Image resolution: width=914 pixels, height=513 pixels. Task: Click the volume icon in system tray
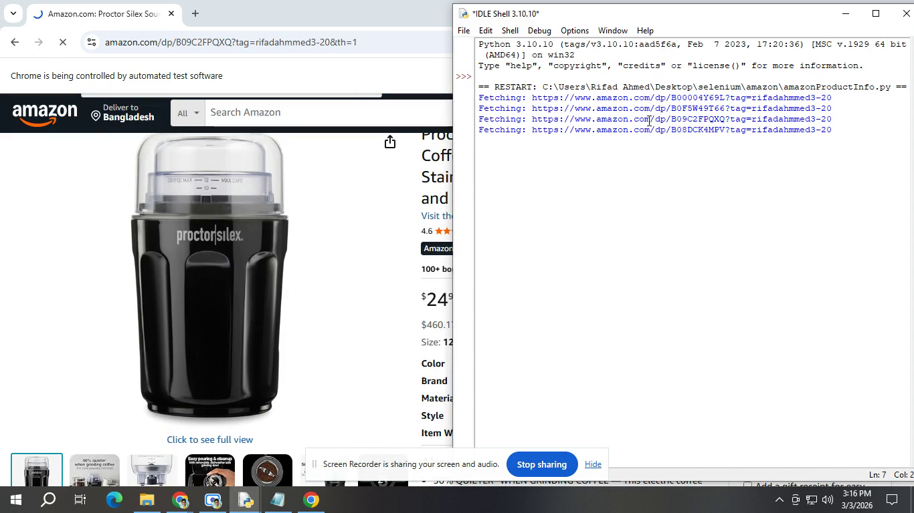(827, 500)
